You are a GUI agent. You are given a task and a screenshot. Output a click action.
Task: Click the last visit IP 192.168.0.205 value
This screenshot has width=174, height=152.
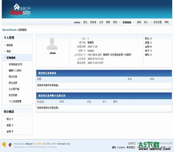(95, 55)
